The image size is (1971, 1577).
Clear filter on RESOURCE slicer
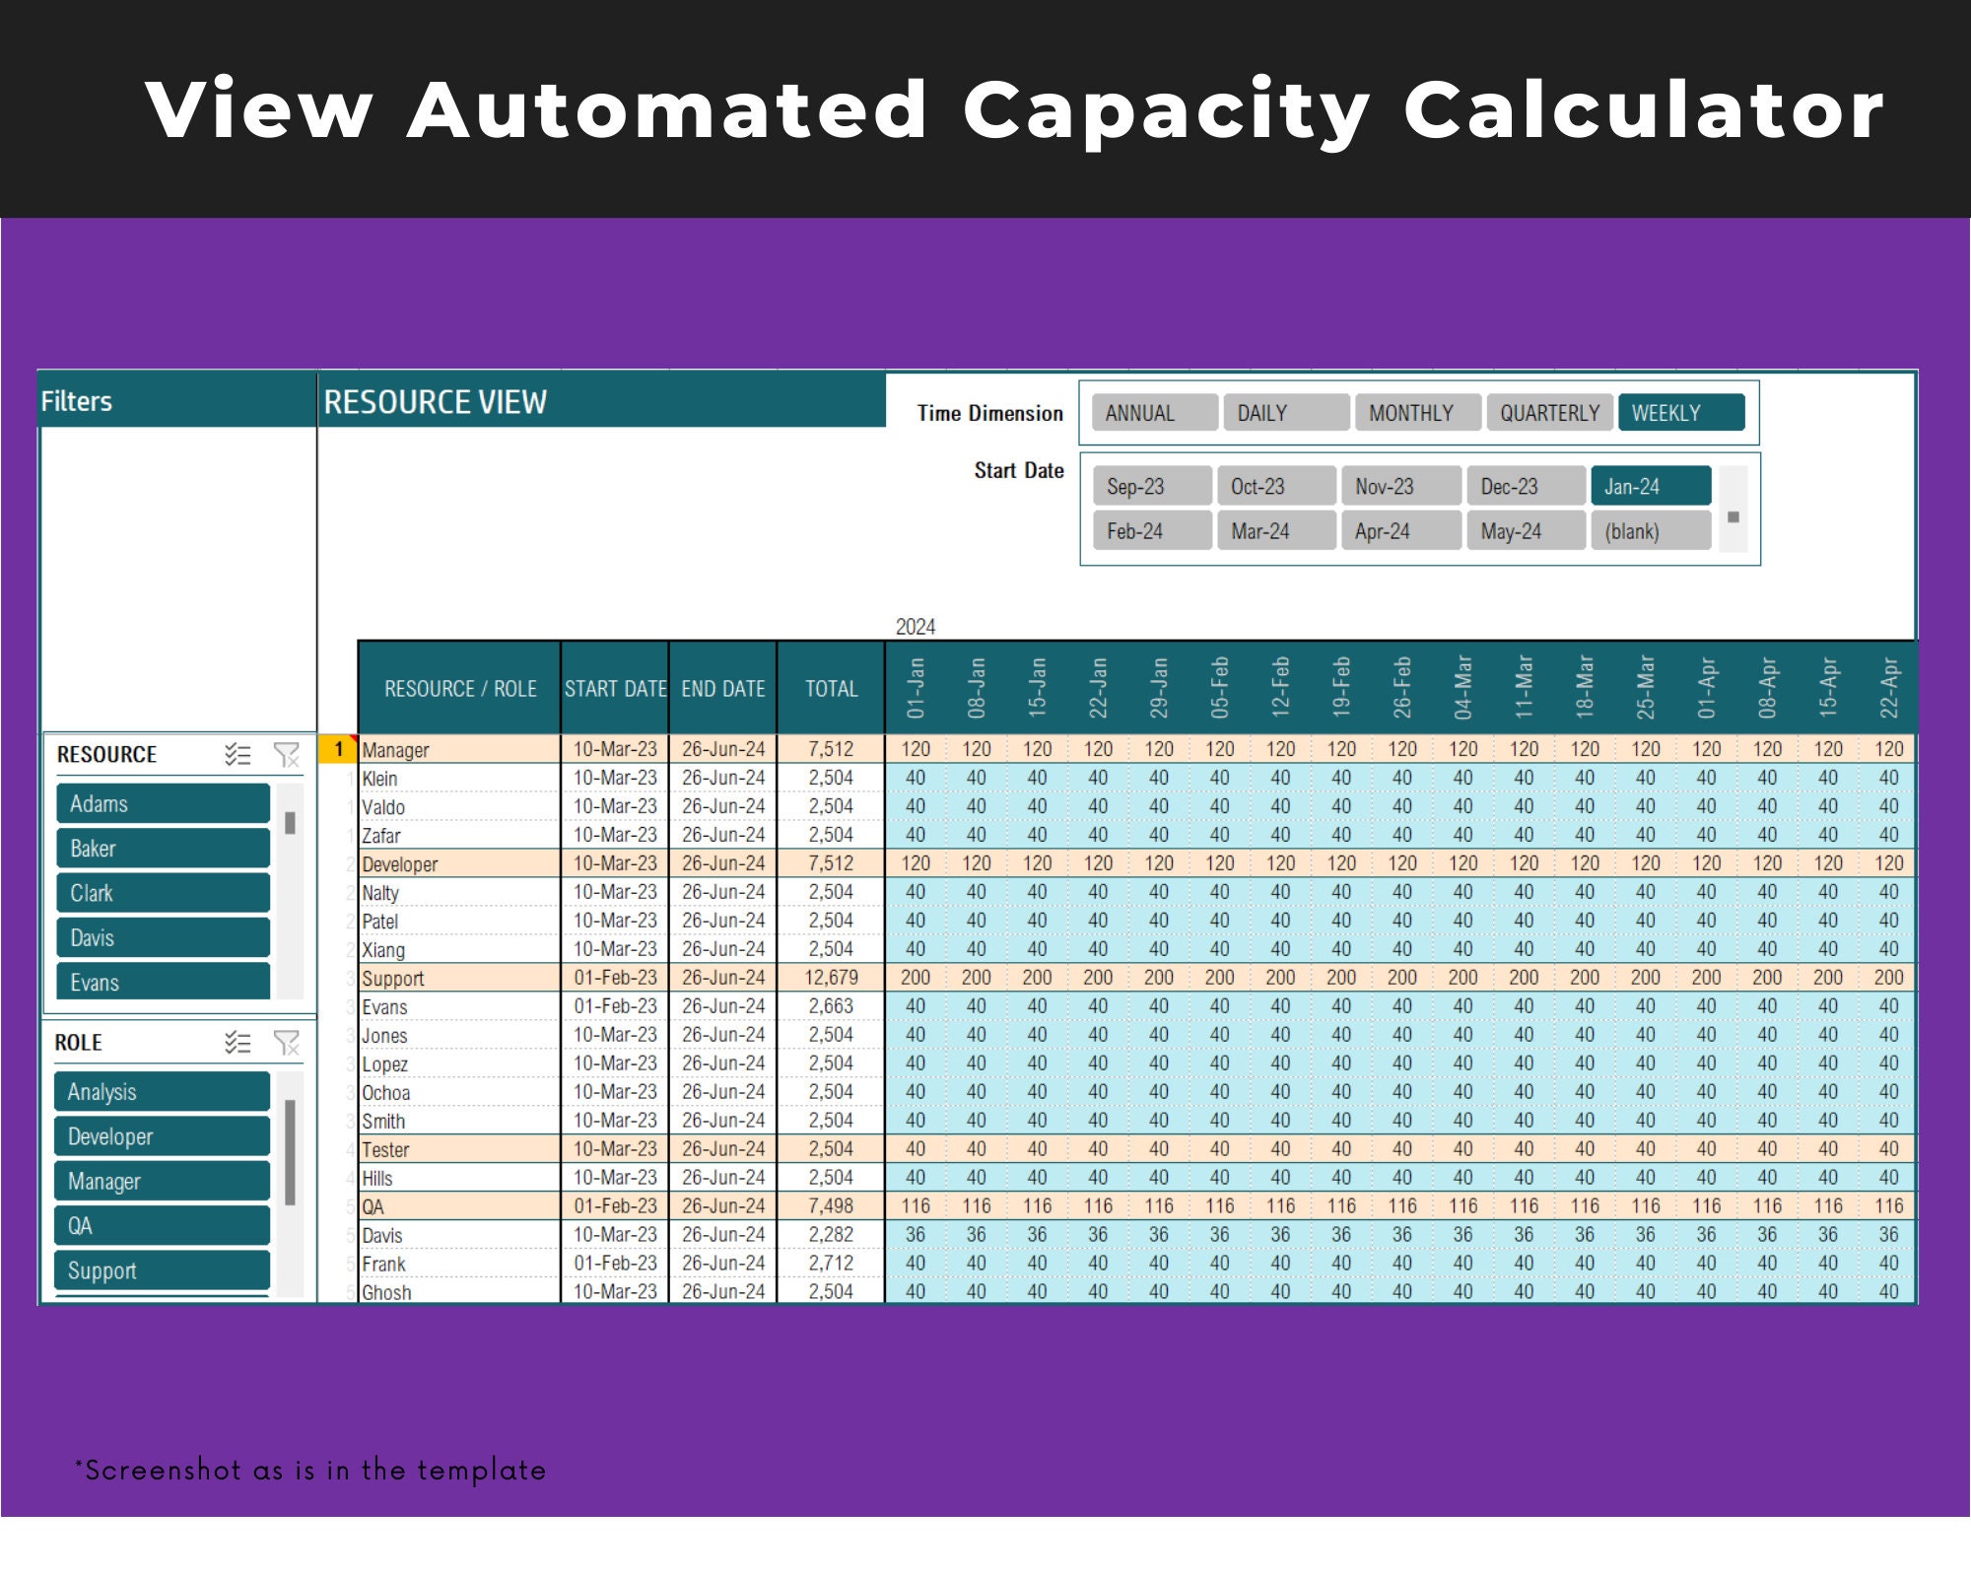pos(286,755)
